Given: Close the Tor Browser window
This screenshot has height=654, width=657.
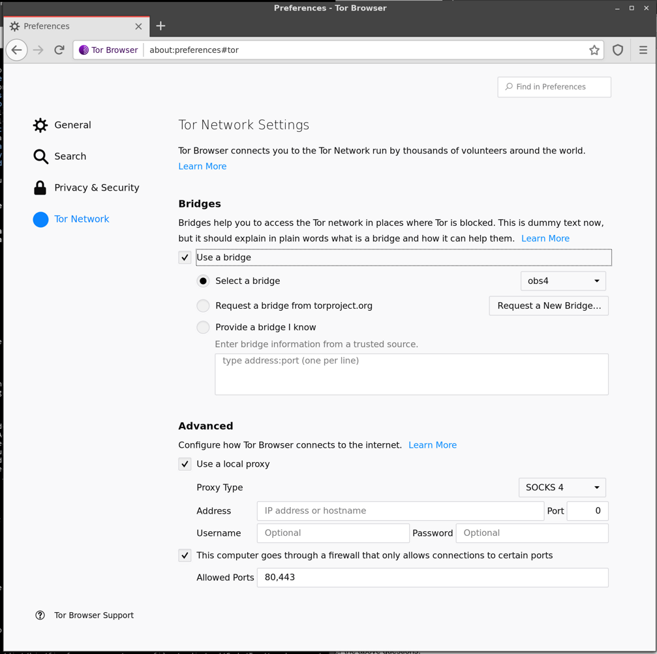Looking at the screenshot, I should pyautogui.click(x=646, y=8).
